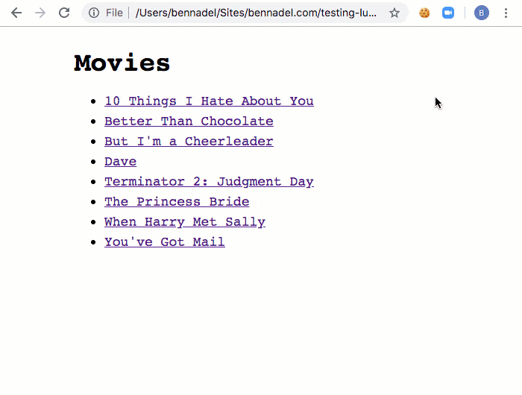Open site info icon in address bar
This screenshot has height=395, width=522.
pos(94,13)
